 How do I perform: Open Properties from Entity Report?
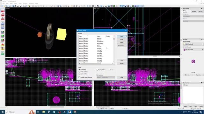point(121,46)
